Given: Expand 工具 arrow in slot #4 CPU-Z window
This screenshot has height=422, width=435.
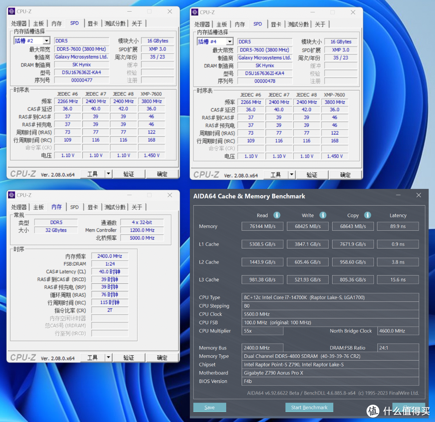Looking at the screenshot, I should tap(292, 175).
